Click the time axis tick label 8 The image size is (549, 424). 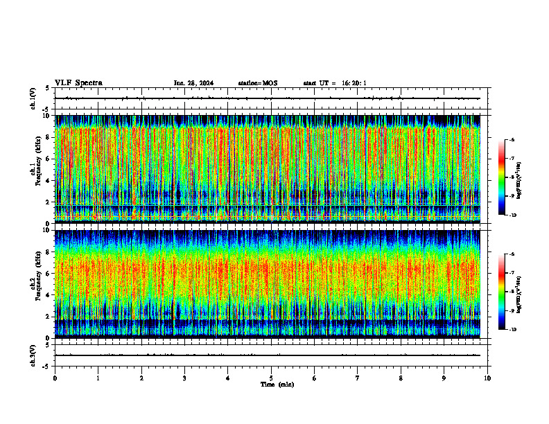click(401, 378)
